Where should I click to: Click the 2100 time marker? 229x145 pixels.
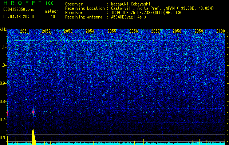[221, 31]
